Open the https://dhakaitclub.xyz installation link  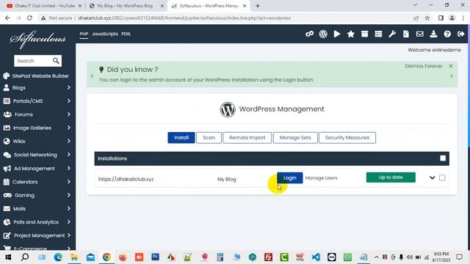pyautogui.click(x=126, y=179)
